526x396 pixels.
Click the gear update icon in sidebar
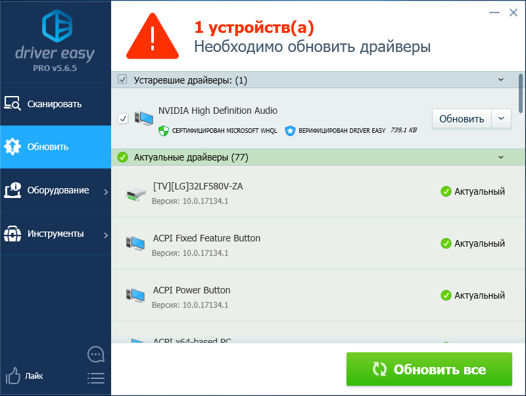click(12, 147)
